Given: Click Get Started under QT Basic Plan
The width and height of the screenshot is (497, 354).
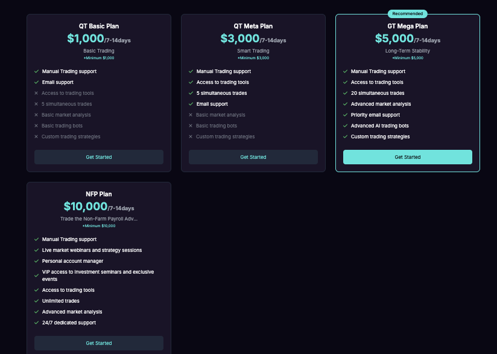Looking at the screenshot, I should click(98, 157).
